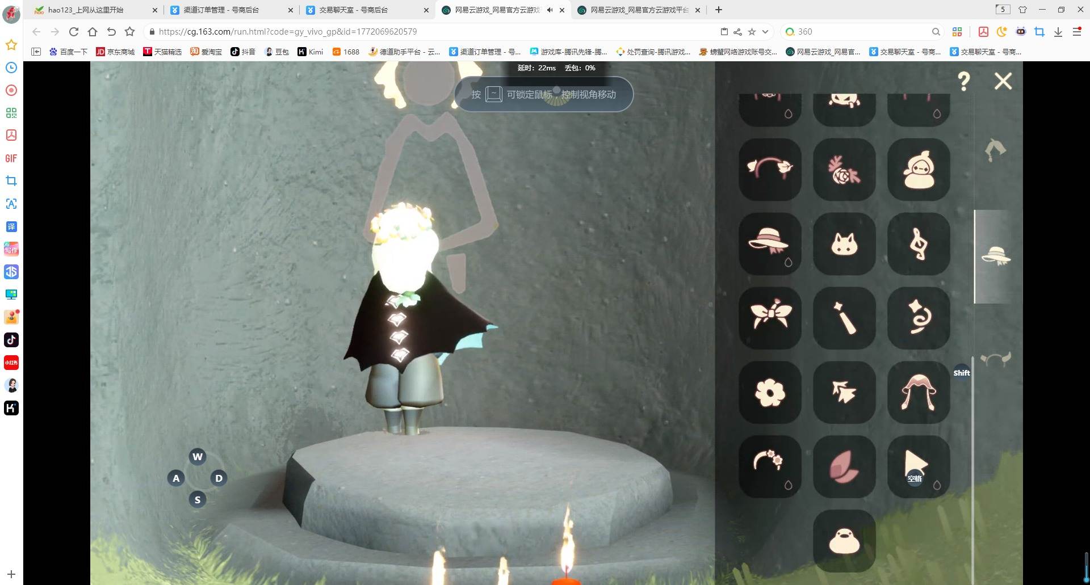Select the treble clef music accessory
1090x585 pixels.
pyautogui.click(x=918, y=243)
